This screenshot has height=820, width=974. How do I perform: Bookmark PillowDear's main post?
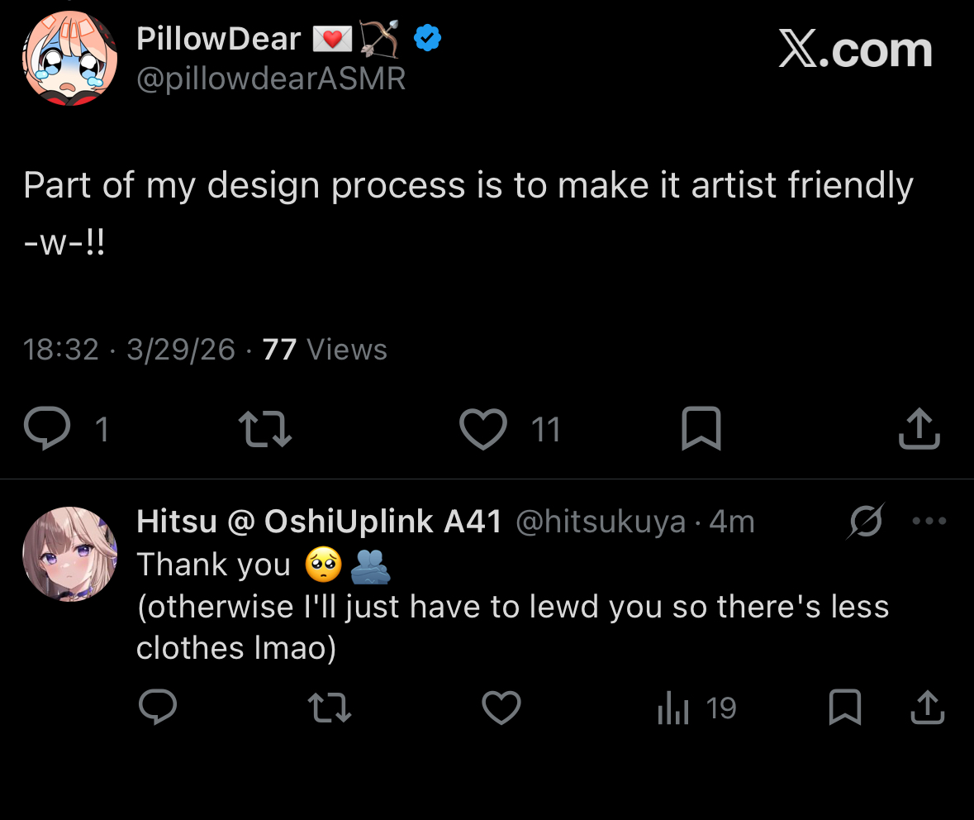701,430
